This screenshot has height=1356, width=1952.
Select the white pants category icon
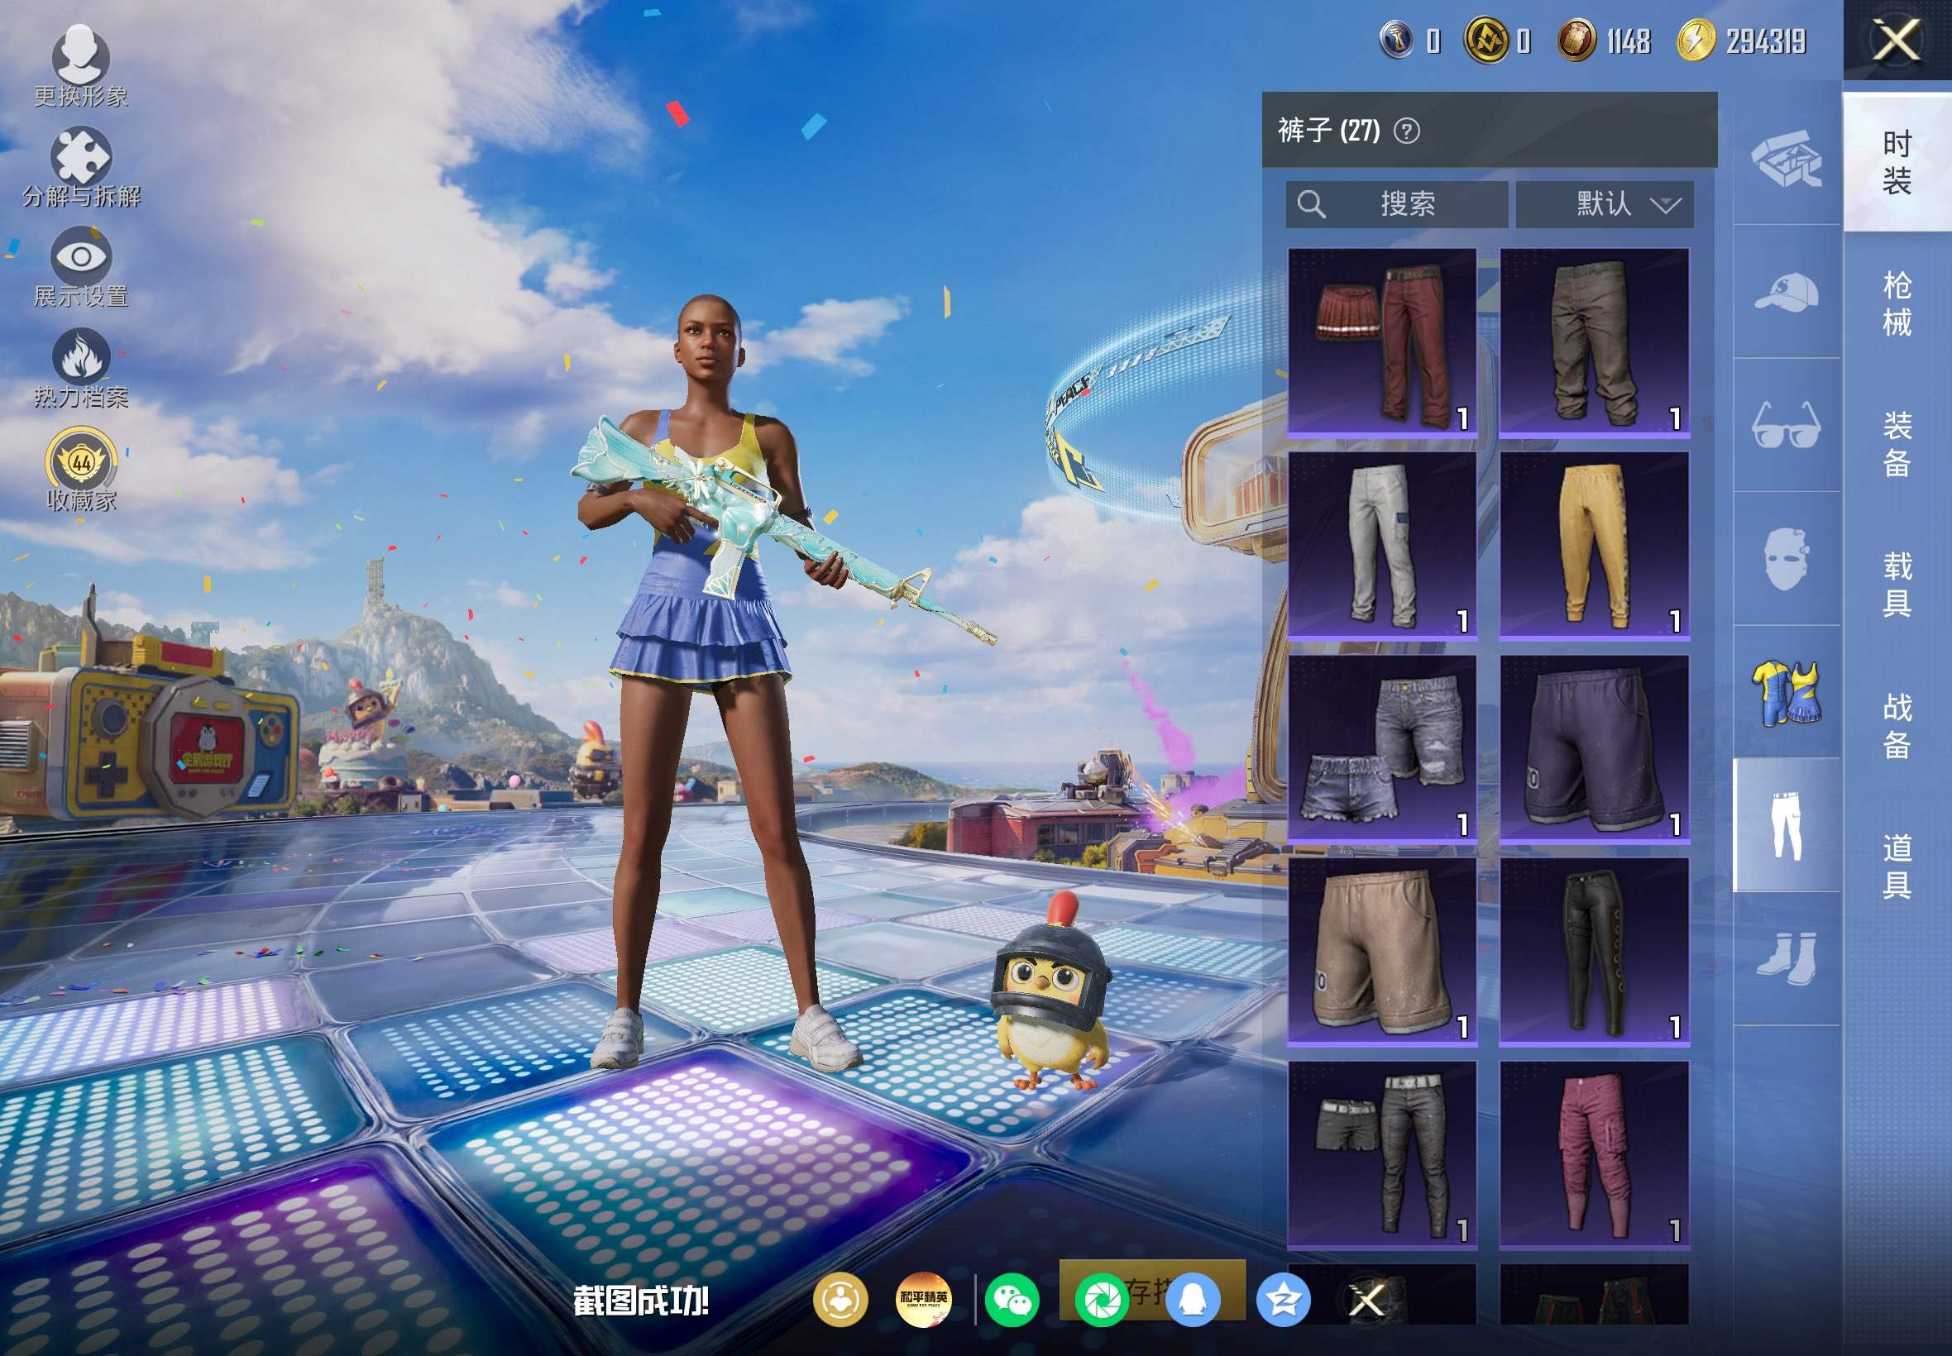(x=1787, y=825)
